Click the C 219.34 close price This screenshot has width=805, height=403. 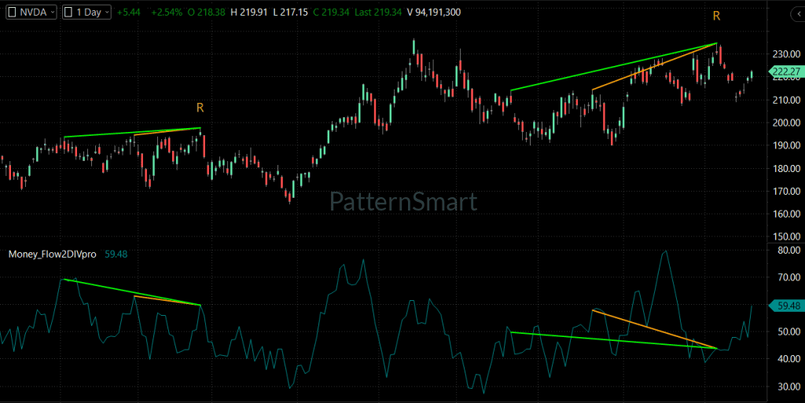tap(332, 13)
